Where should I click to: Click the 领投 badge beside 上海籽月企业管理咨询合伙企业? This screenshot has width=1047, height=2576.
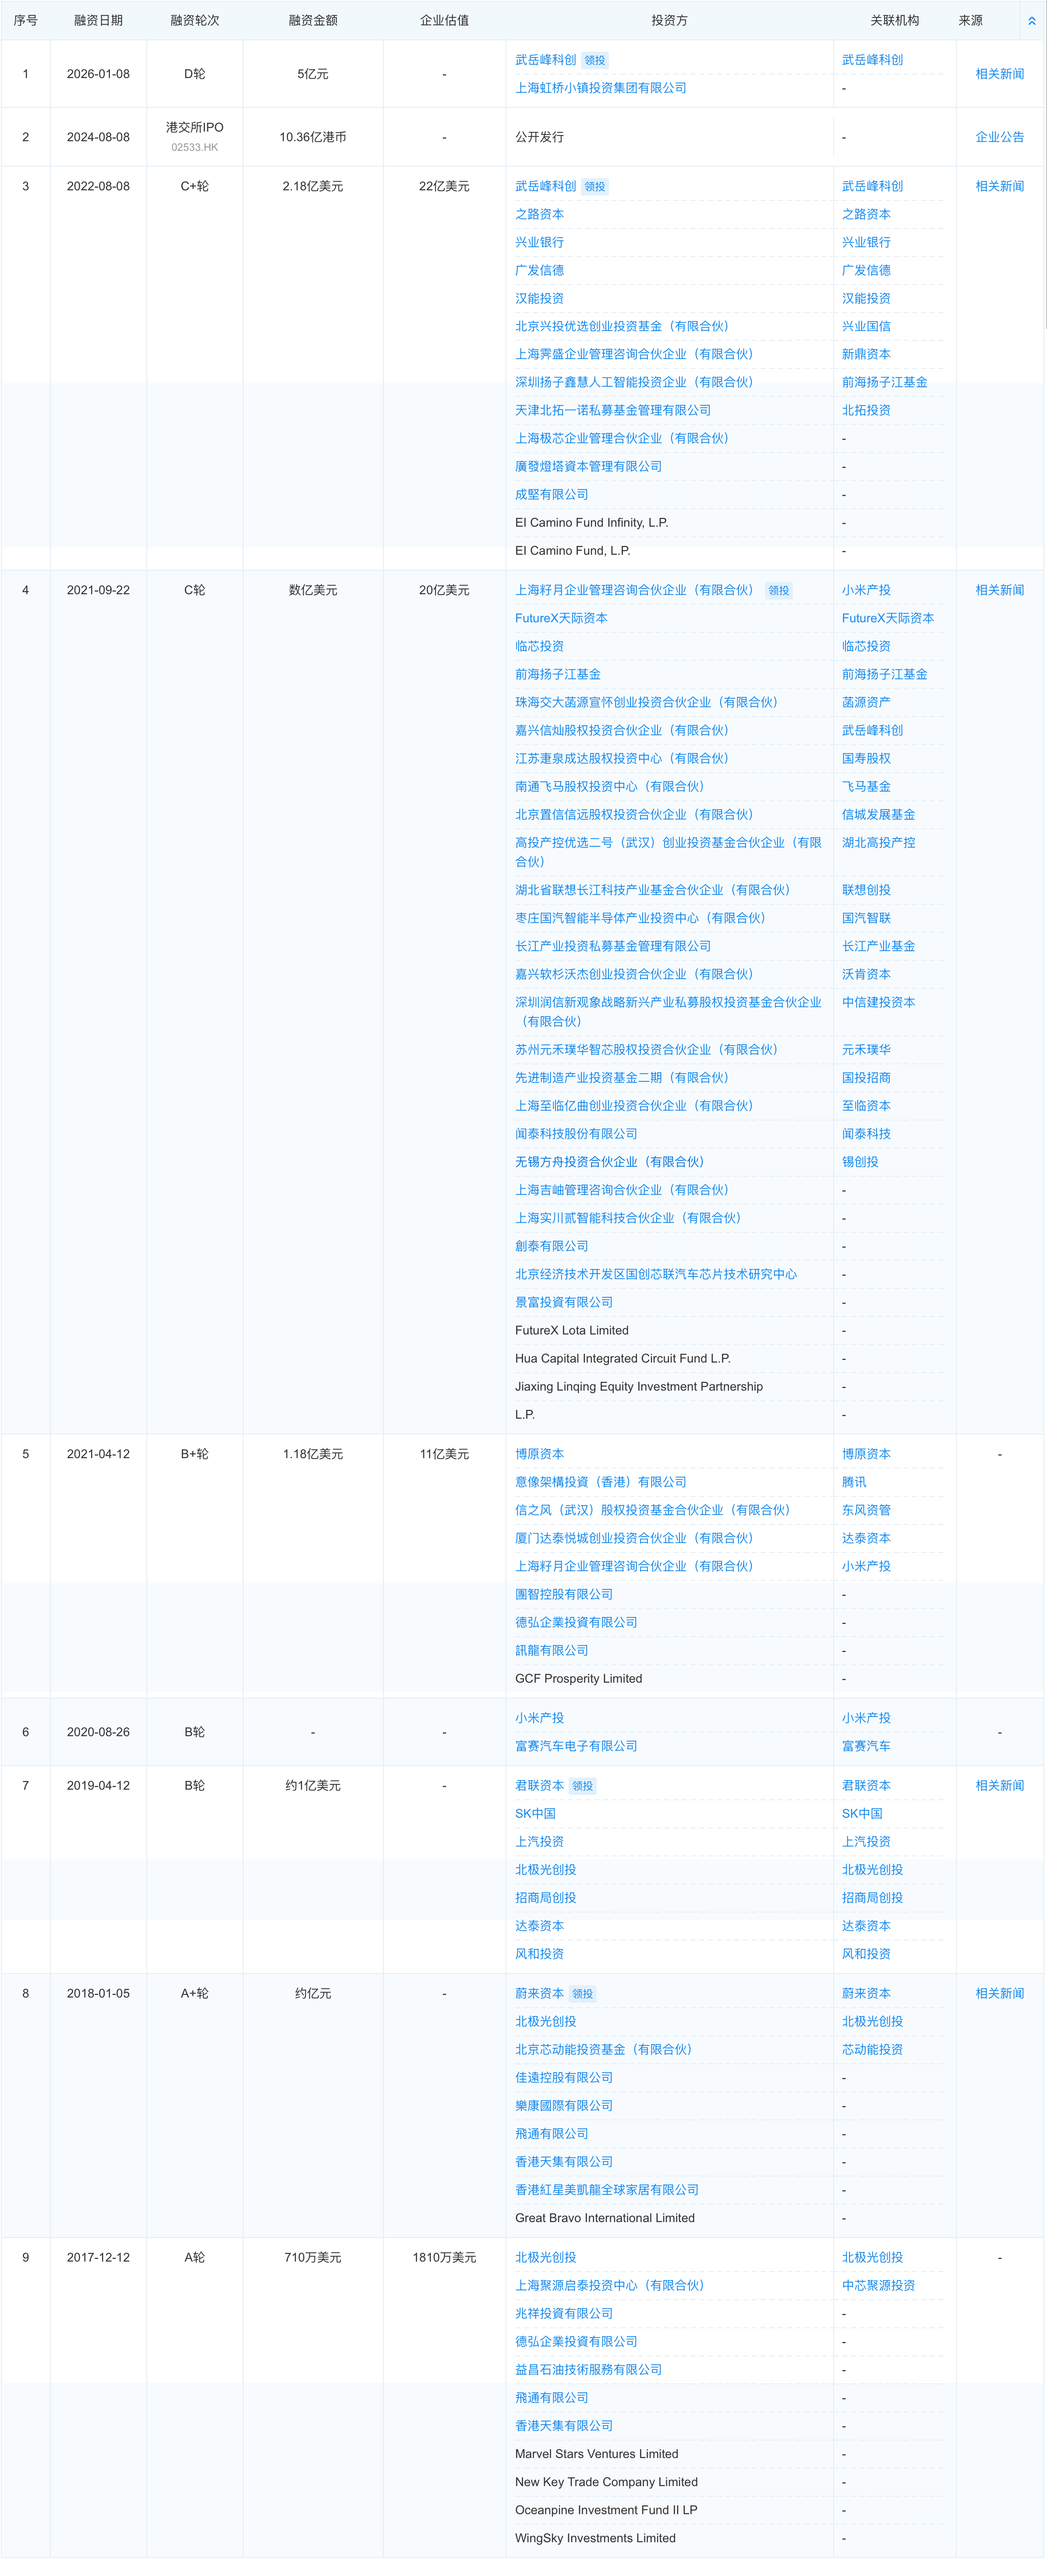[x=779, y=590]
